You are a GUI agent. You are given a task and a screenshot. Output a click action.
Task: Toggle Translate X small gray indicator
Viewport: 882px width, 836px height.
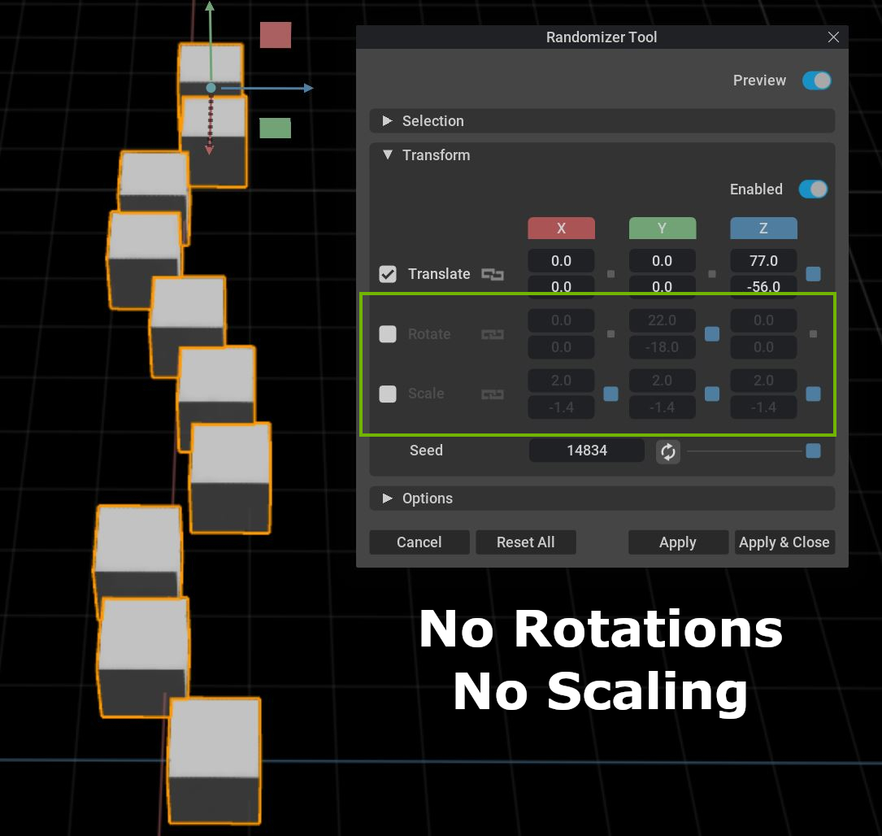(x=610, y=274)
